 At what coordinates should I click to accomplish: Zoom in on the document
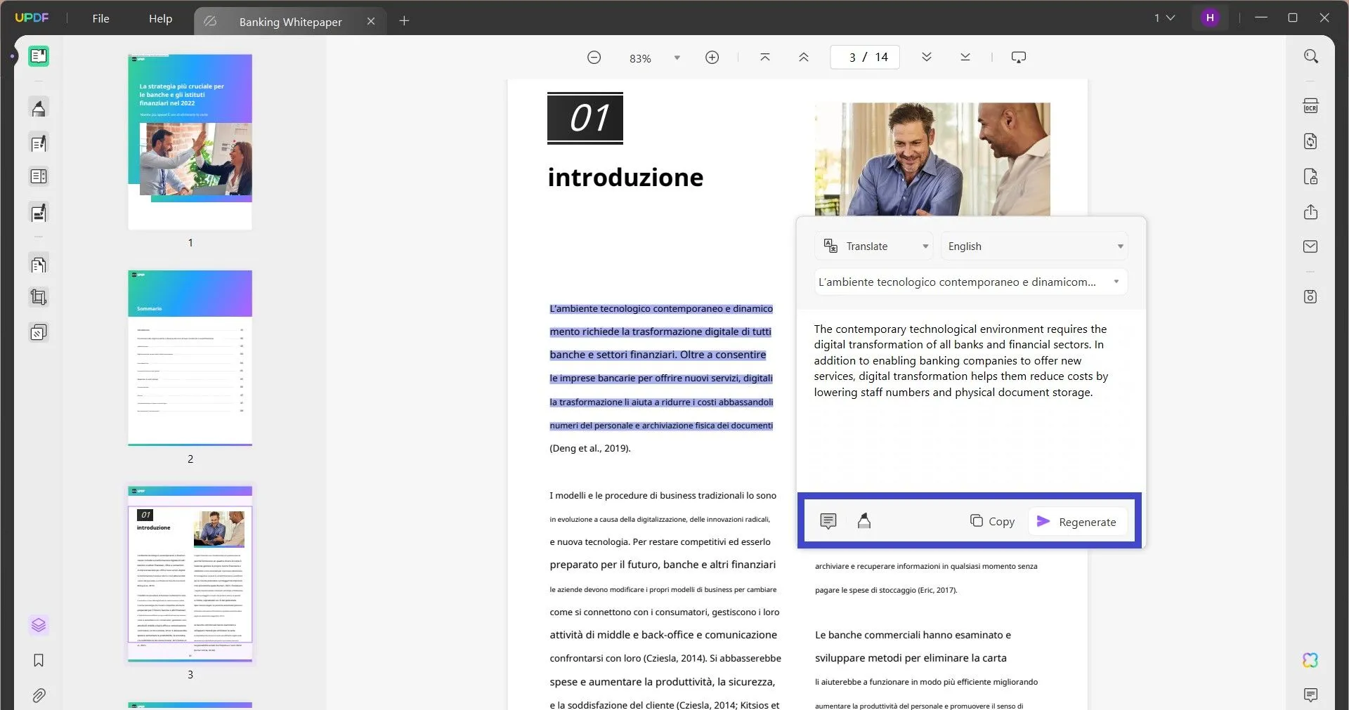coord(712,57)
